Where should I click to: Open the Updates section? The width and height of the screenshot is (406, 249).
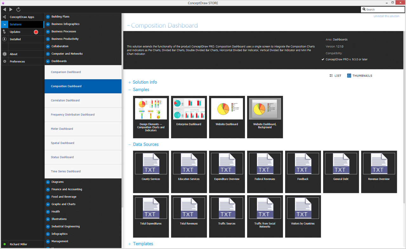click(x=15, y=32)
